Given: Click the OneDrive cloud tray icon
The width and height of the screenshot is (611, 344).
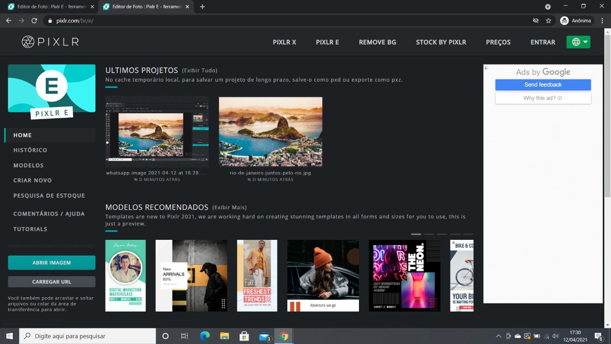Looking at the screenshot, I should [x=518, y=336].
